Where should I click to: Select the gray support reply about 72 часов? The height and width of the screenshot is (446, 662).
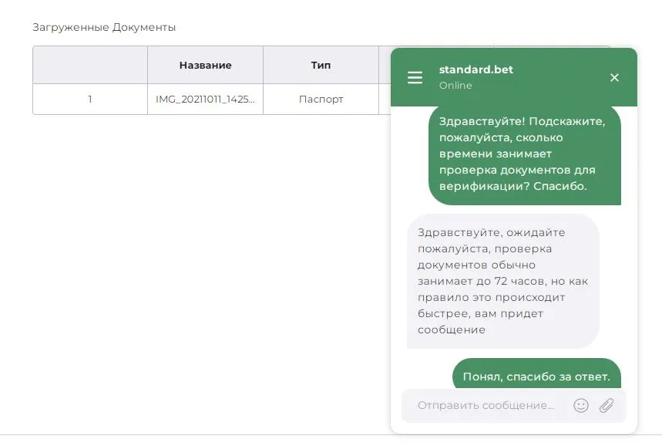502,281
